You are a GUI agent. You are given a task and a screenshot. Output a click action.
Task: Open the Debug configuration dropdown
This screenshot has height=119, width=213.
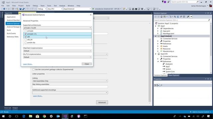[x=42, y=9]
